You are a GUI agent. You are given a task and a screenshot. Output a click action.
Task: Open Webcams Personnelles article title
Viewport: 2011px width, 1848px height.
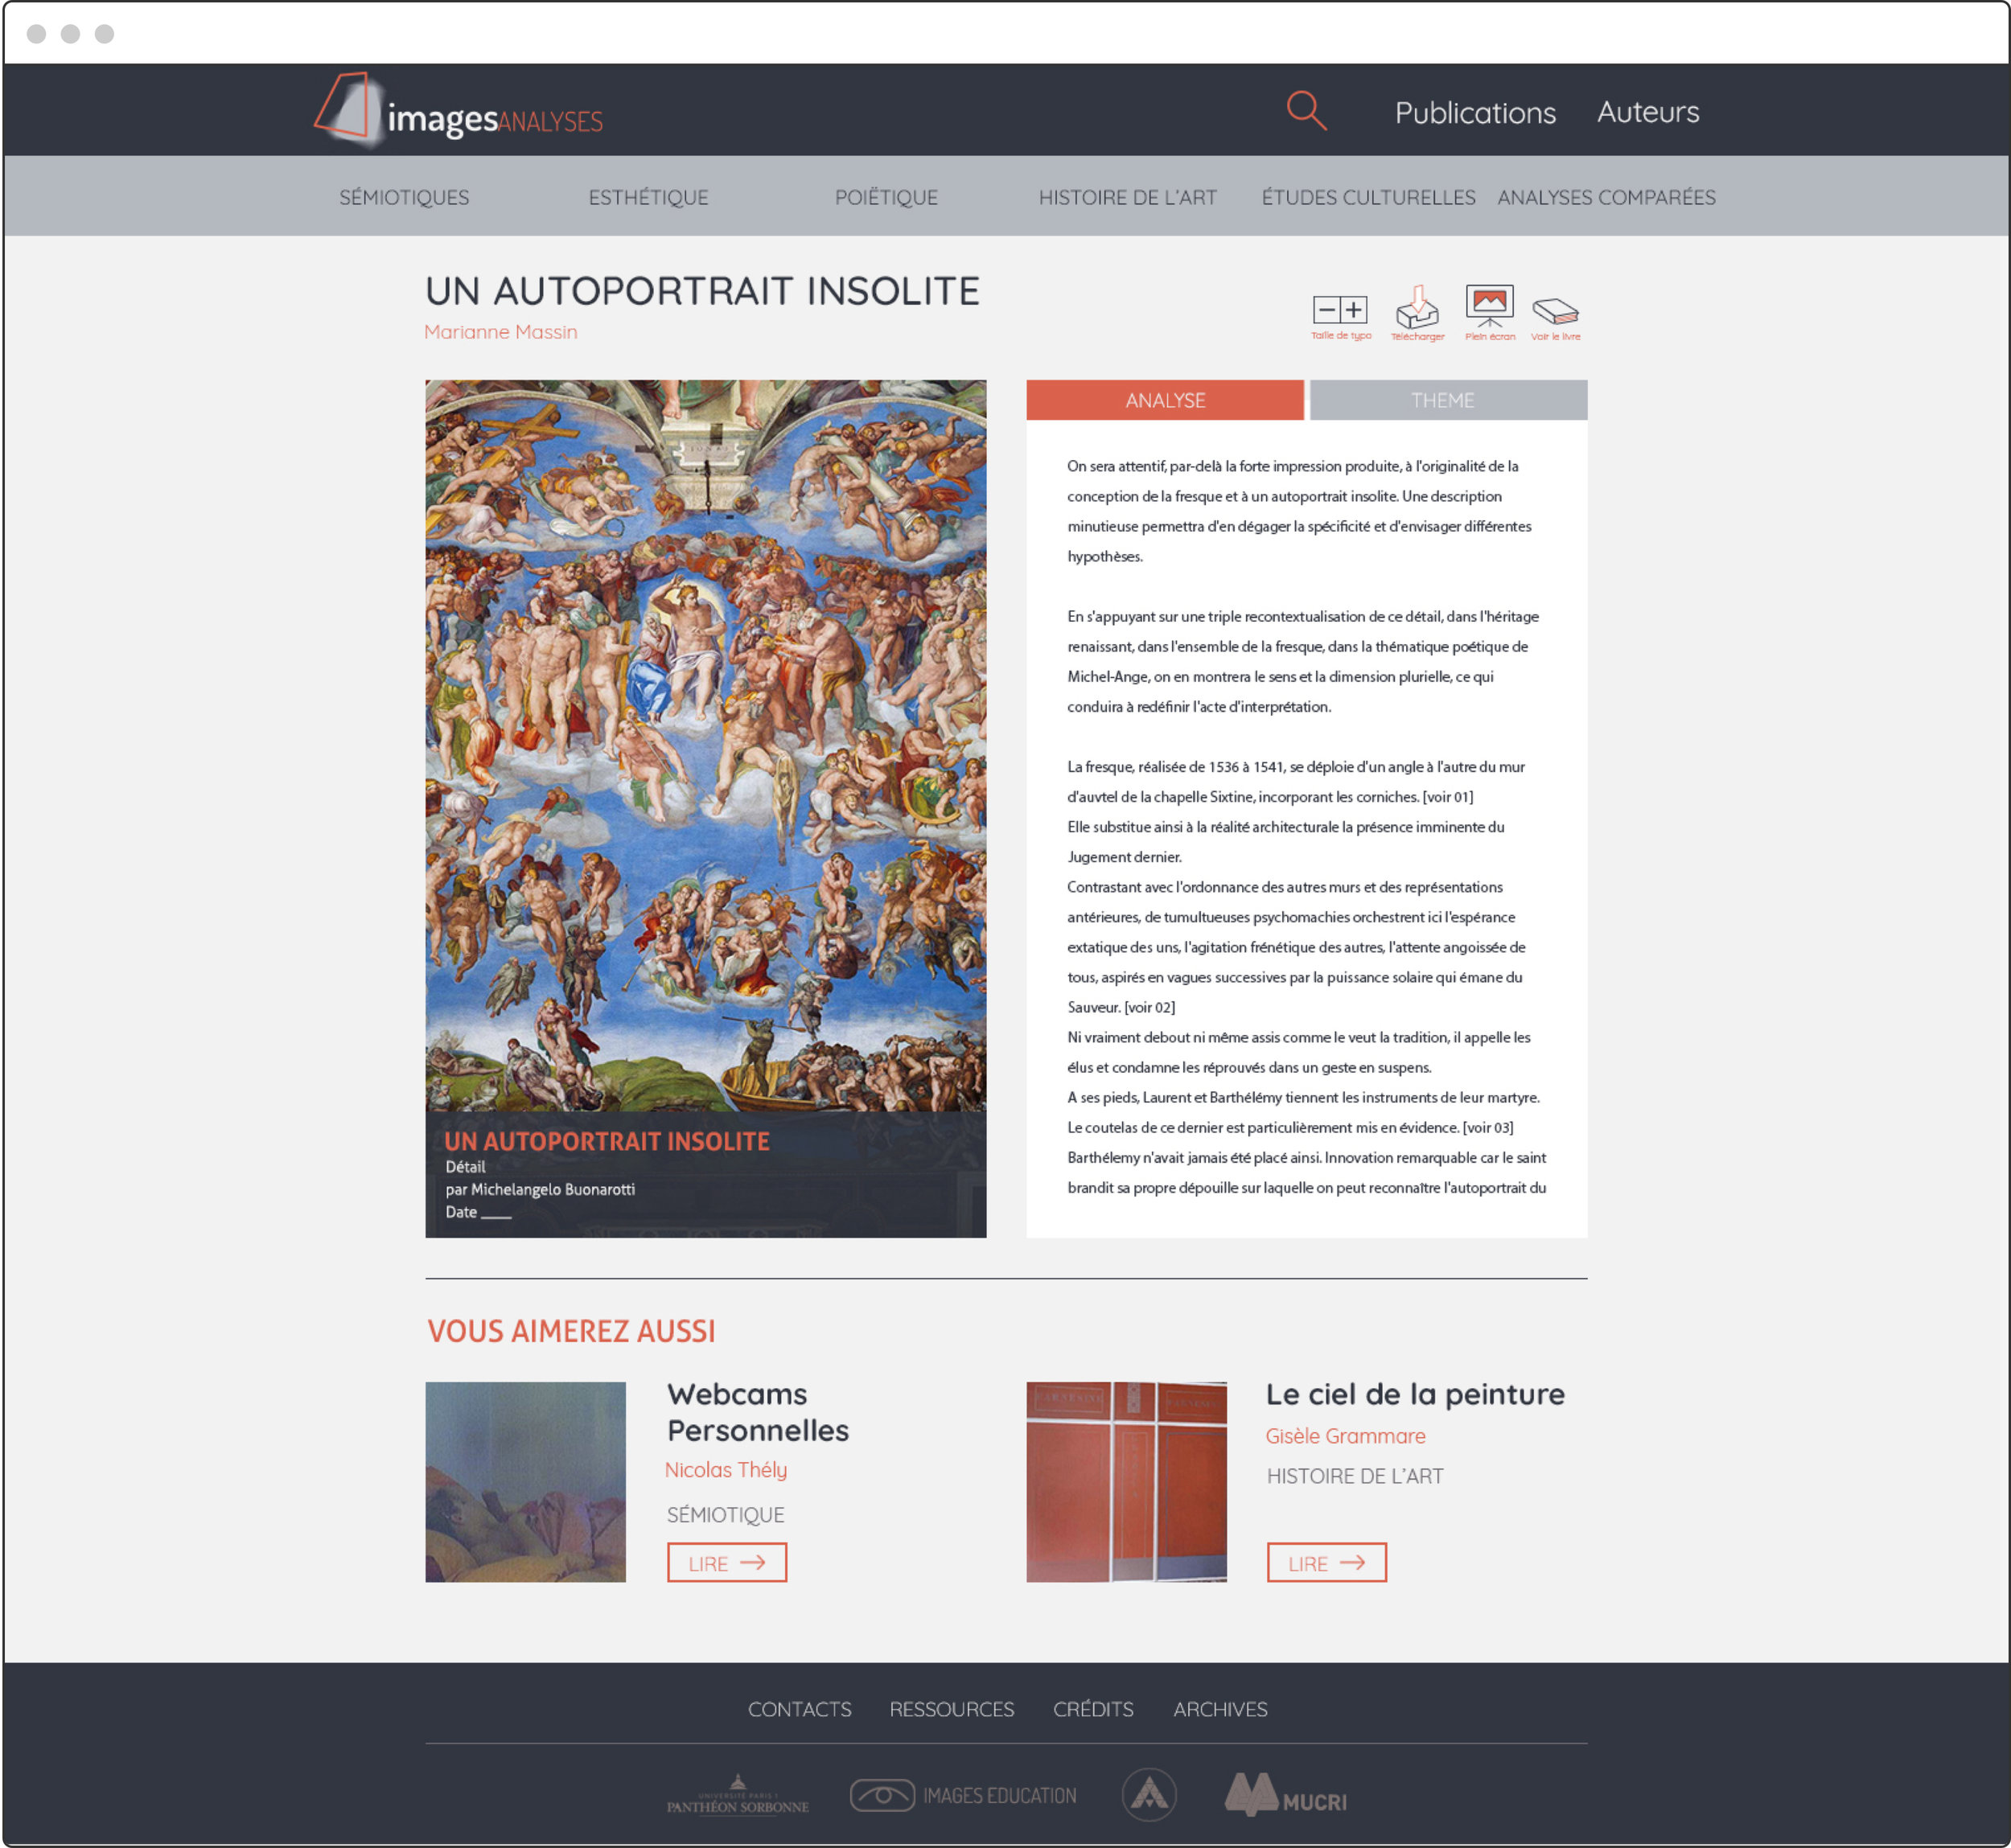(x=758, y=1412)
